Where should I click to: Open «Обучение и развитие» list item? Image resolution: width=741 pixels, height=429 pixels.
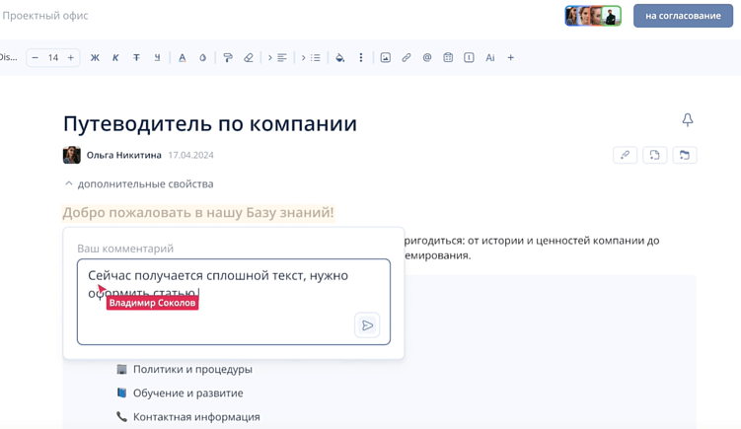click(188, 393)
